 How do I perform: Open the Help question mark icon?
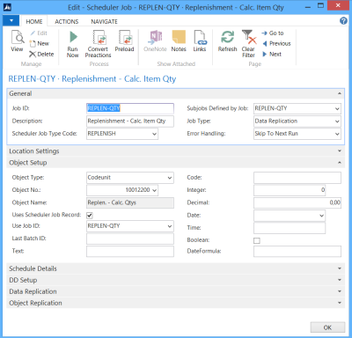tap(343, 21)
